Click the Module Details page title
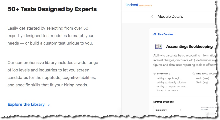The width and height of the screenshot is (220, 120). pyautogui.click(x=170, y=17)
